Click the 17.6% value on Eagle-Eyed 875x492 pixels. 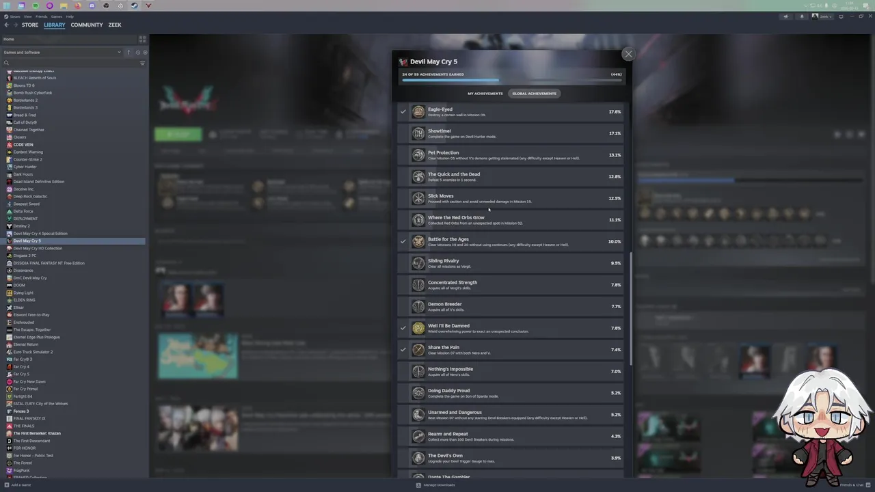click(x=615, y=111)
